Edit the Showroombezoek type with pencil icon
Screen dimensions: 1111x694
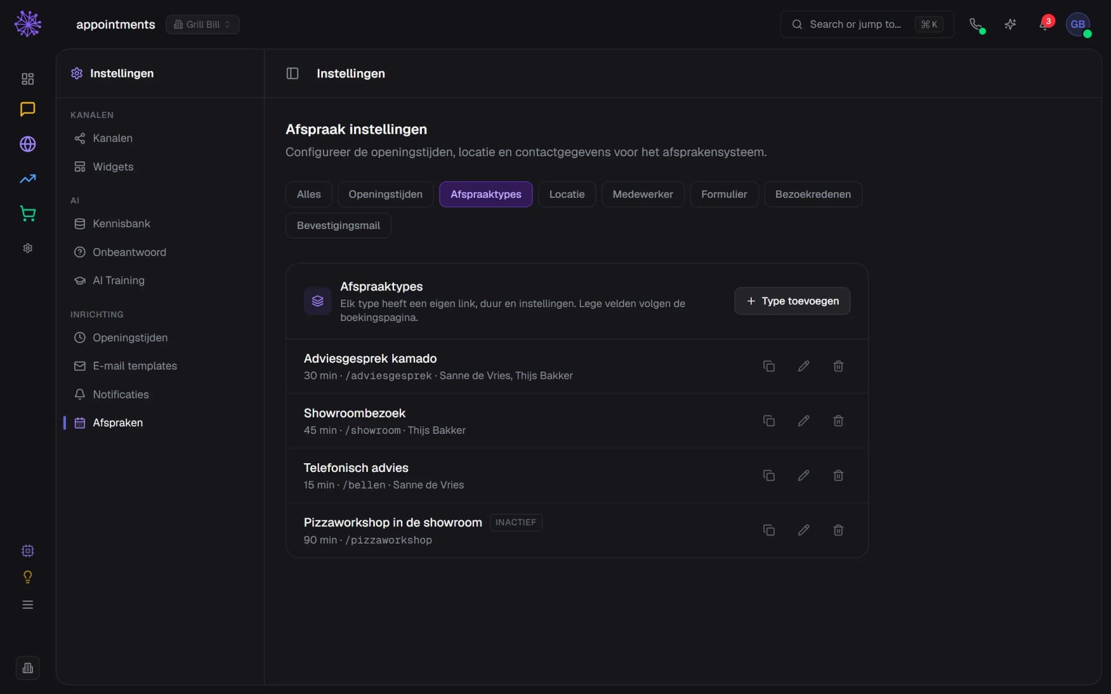[803, 421]
